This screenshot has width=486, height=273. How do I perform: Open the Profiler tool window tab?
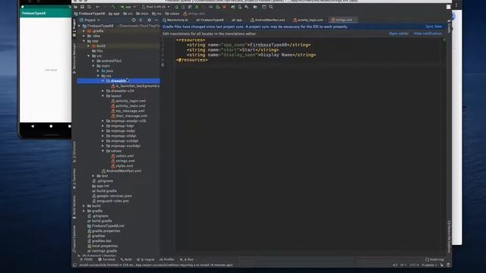pos(167,259)
